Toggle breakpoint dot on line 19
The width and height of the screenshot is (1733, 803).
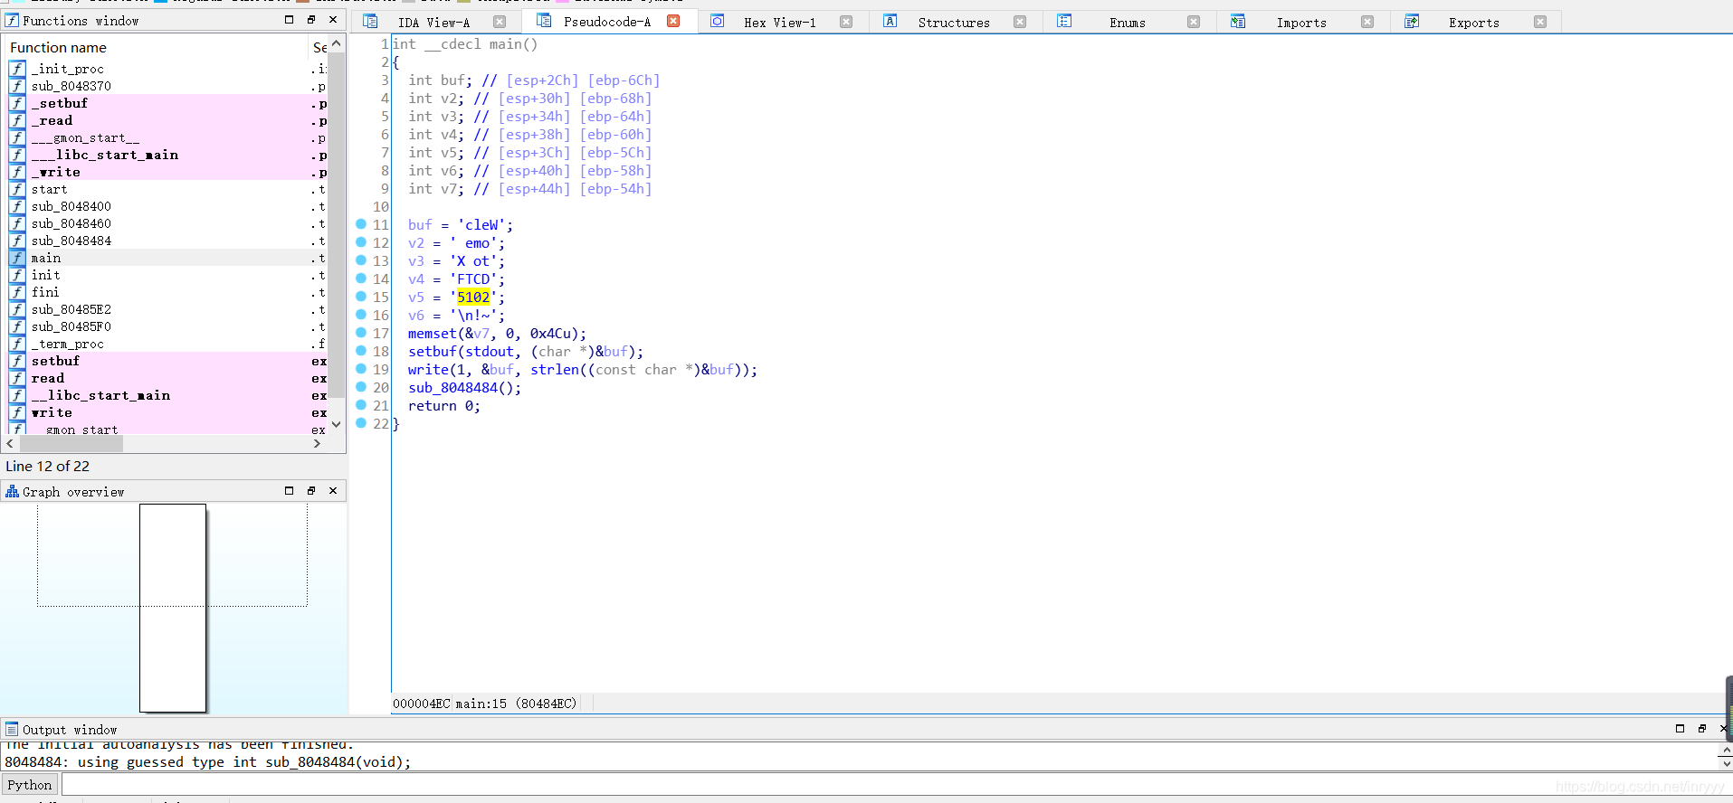click(x=361, y=369)
